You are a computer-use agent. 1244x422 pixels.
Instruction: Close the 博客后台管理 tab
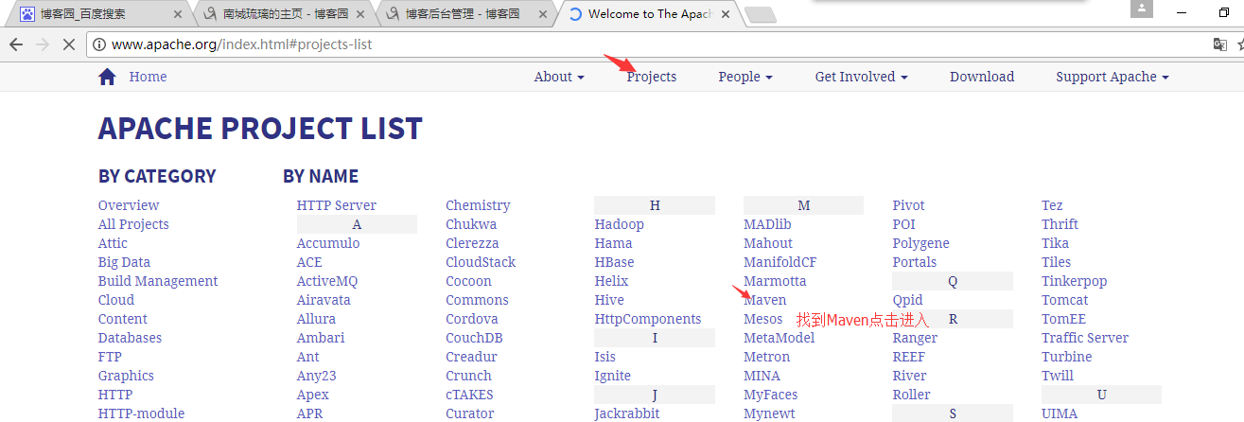tap(544, 14)
